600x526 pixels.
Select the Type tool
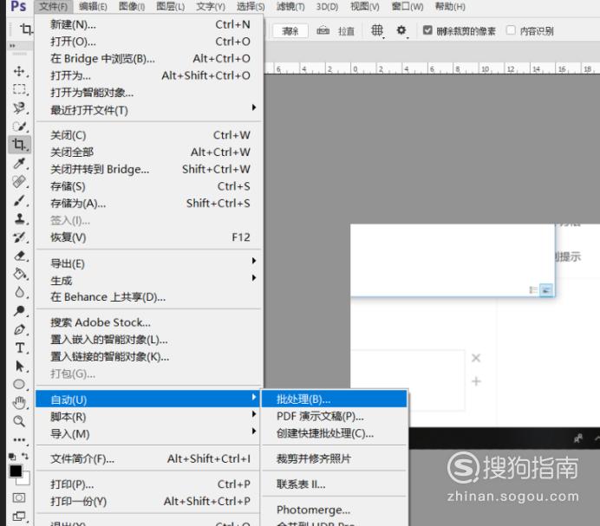tap(19, 347)
